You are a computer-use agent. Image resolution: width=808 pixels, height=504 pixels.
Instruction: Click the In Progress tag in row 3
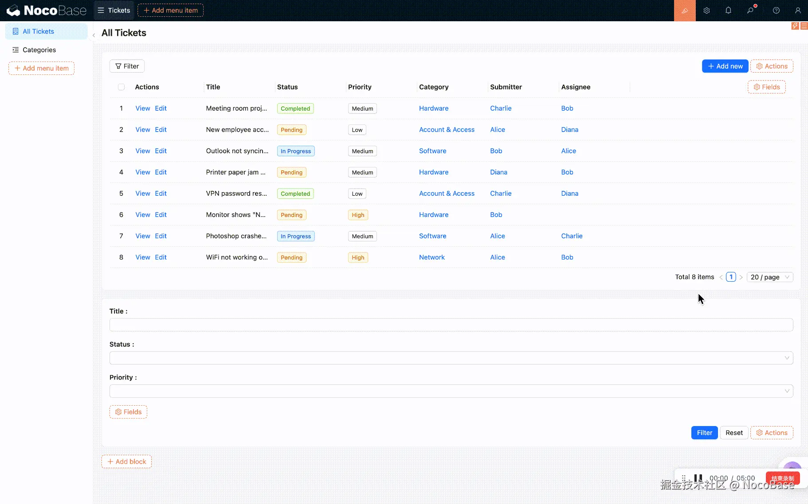click(296, 151)
